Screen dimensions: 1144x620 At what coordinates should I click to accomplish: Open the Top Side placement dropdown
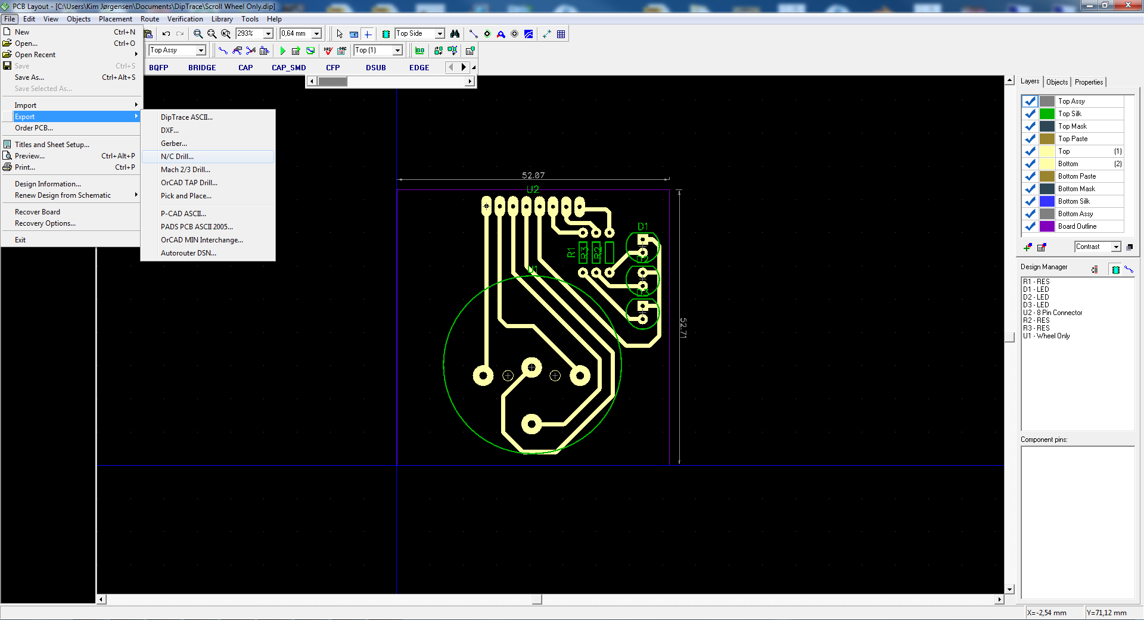coord(440,34)
